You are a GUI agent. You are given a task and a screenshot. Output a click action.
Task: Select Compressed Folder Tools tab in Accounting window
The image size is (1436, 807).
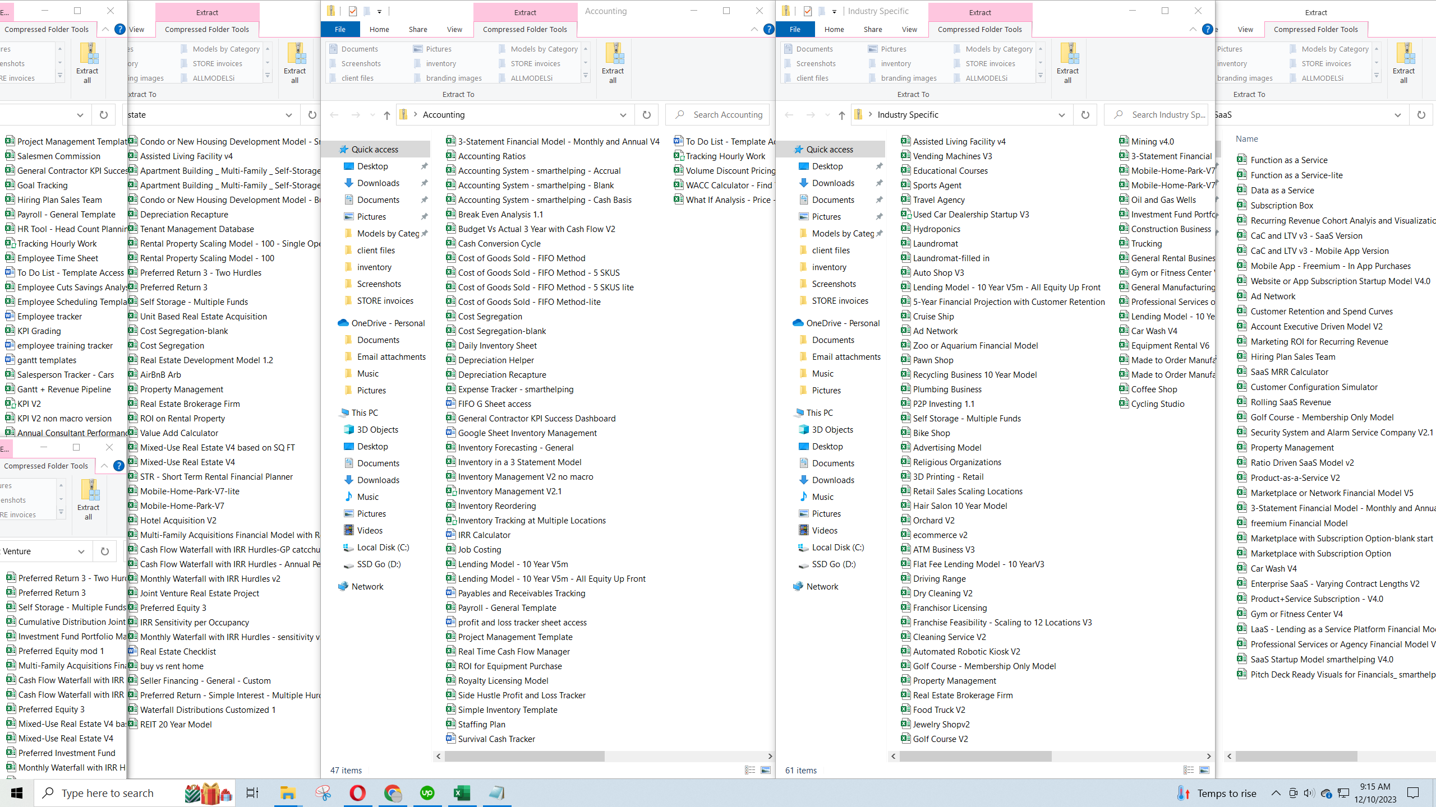[x=524, y=29]
